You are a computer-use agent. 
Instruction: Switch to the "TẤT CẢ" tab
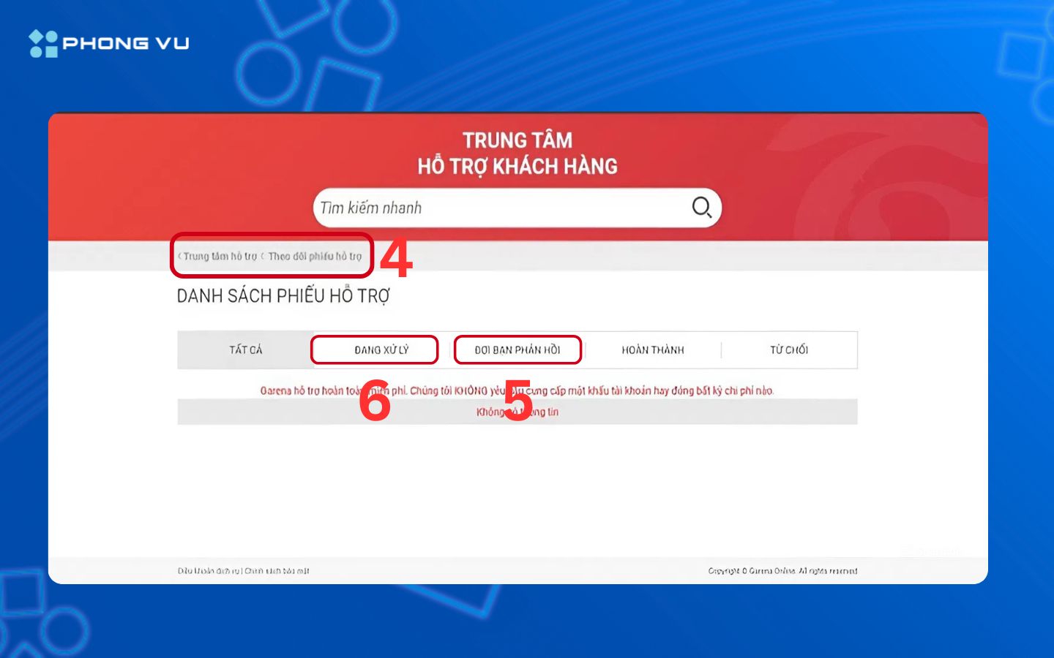pos(244,349)
